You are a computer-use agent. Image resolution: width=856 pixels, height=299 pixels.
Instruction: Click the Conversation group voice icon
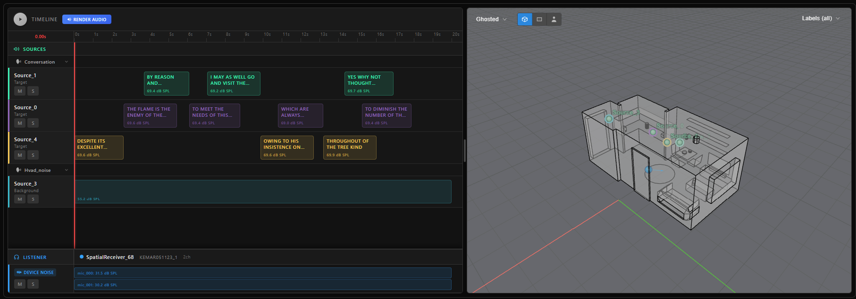pos(18,62)
